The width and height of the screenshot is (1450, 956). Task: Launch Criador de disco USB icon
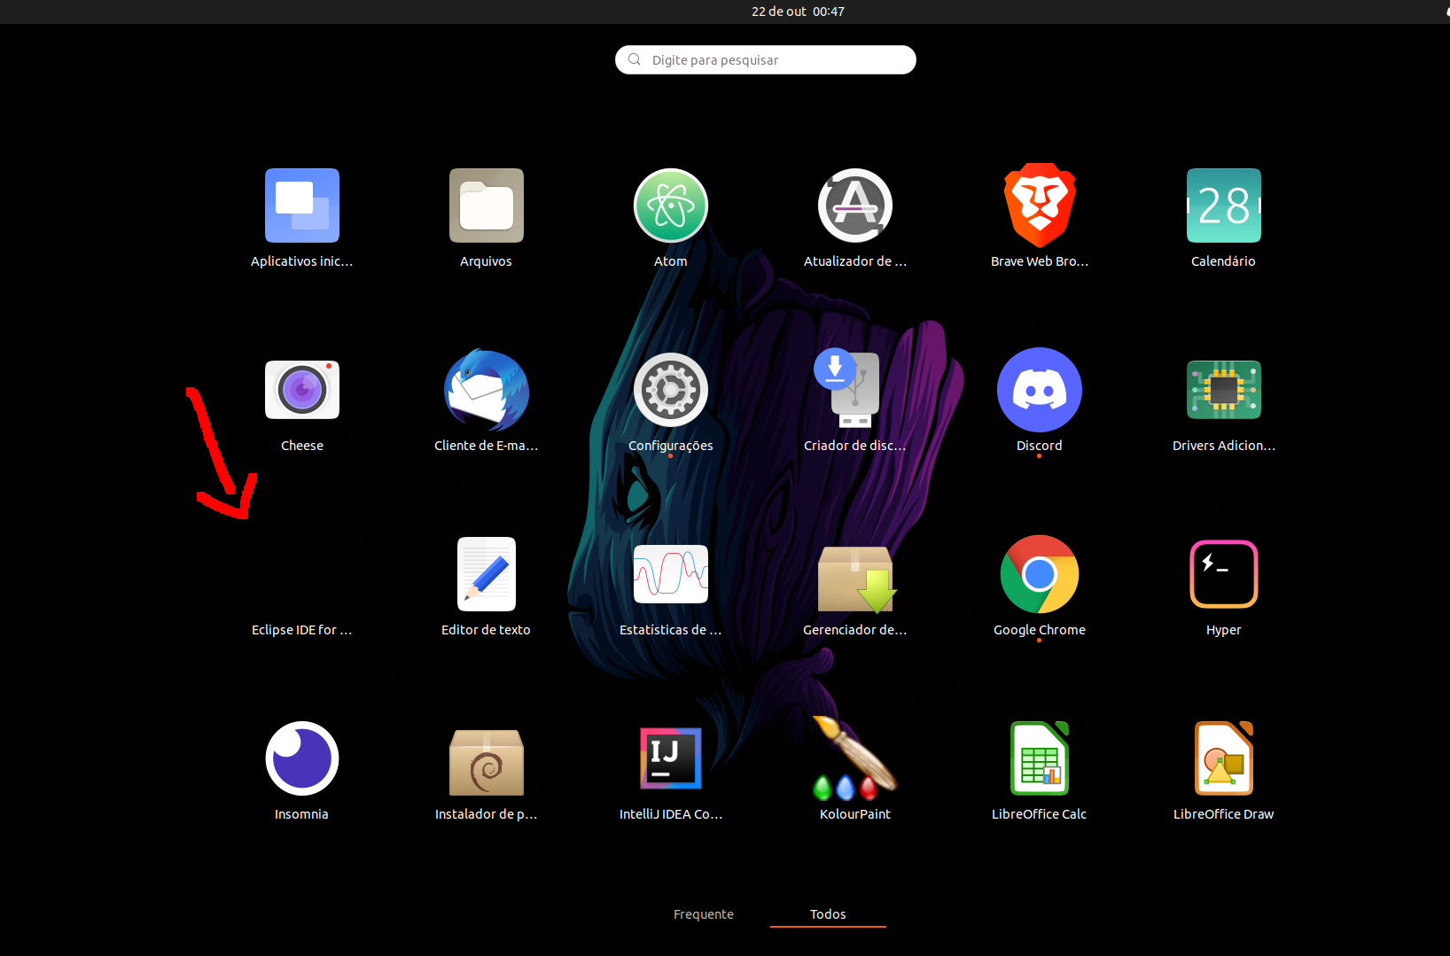[x=848, y=388]
